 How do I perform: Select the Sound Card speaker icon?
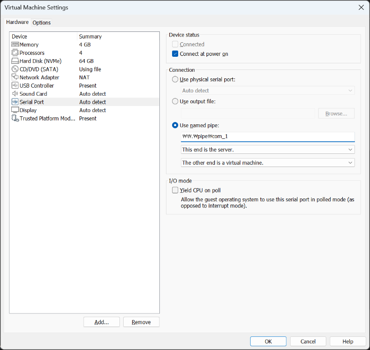[x=15, y=94]
